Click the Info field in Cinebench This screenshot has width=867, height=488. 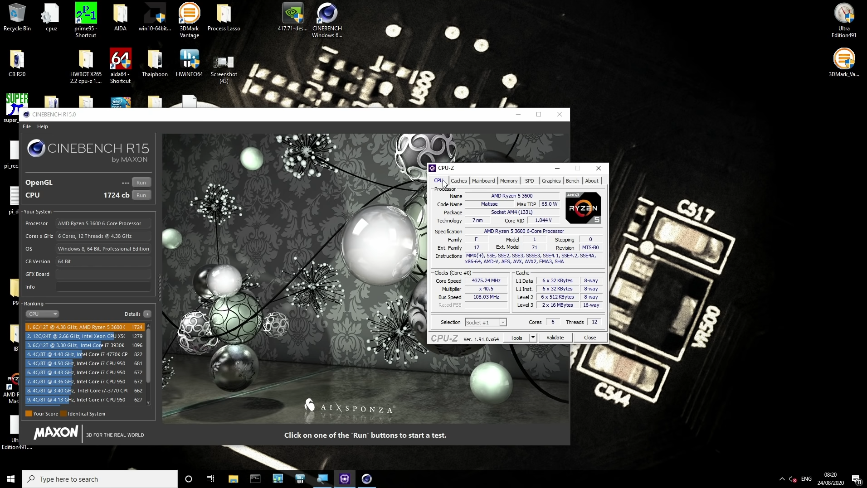(x=103, y=287)
